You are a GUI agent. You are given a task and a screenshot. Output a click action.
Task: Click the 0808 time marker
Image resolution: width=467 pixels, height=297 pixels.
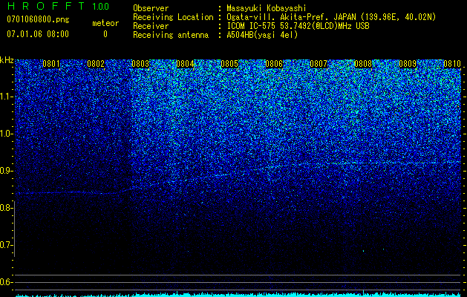pos(363,64)
